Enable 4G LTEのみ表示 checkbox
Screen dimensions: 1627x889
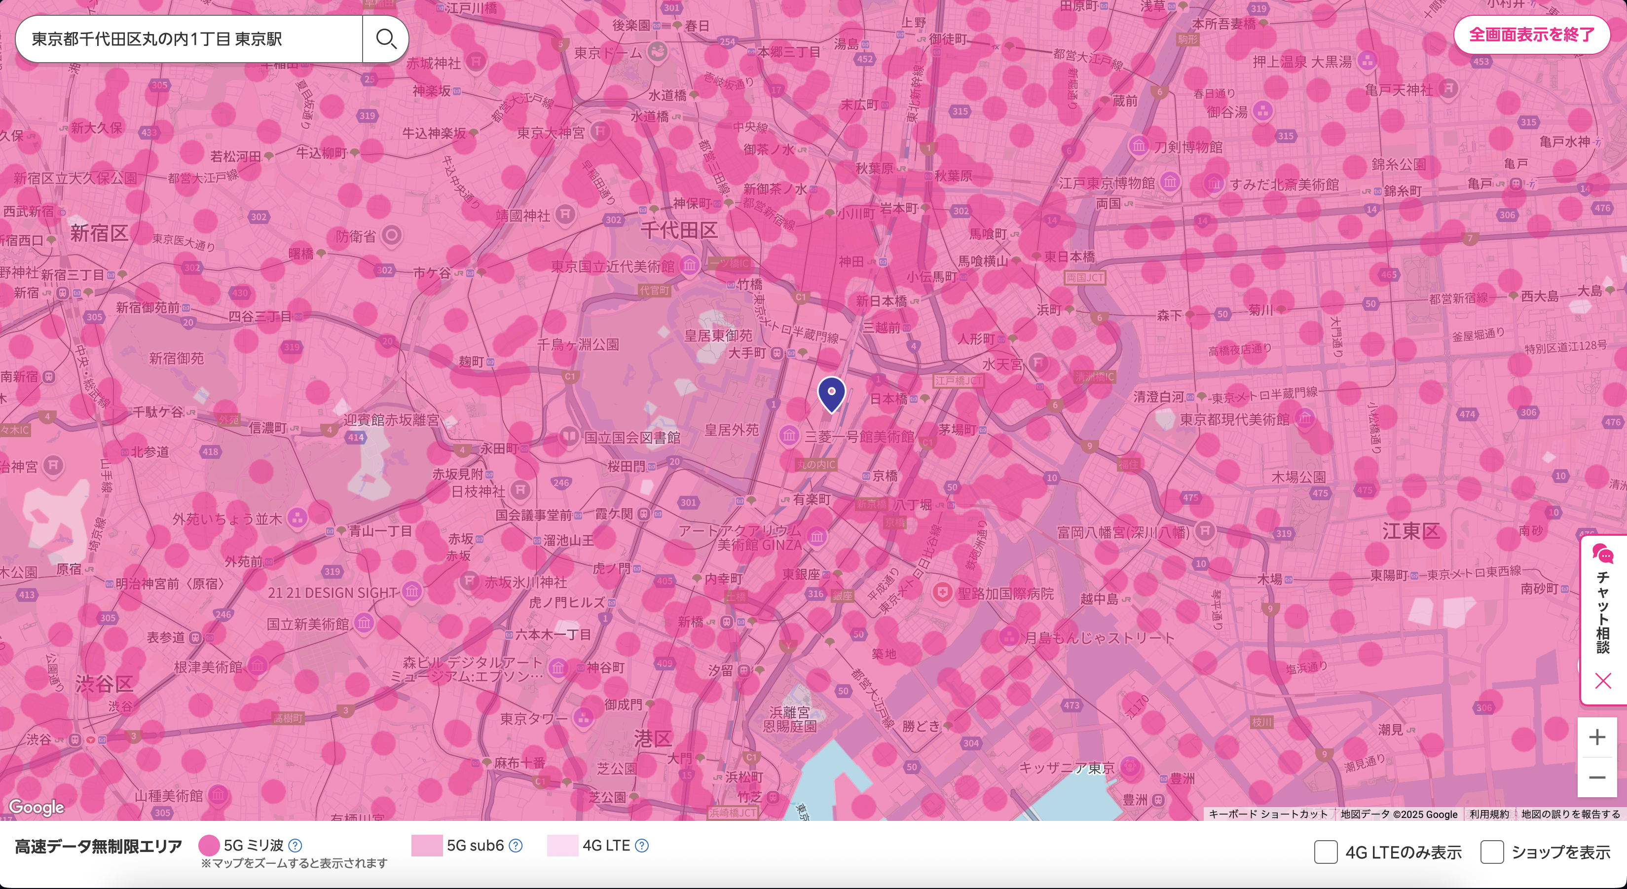(x=1326, y=852)
